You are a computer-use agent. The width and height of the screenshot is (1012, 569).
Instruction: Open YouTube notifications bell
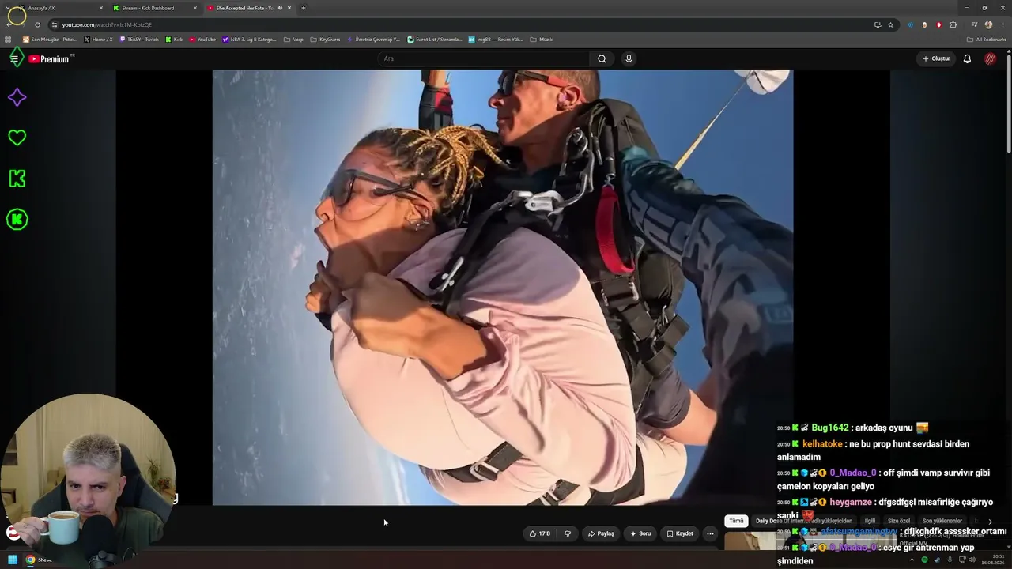pyautogui.click(x=967, y=58)
